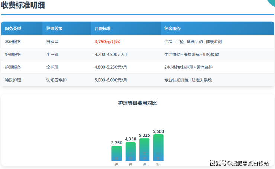Click the 护理等级 column header
This screenshot has height=169, width=275.
[x=54, y=29]
